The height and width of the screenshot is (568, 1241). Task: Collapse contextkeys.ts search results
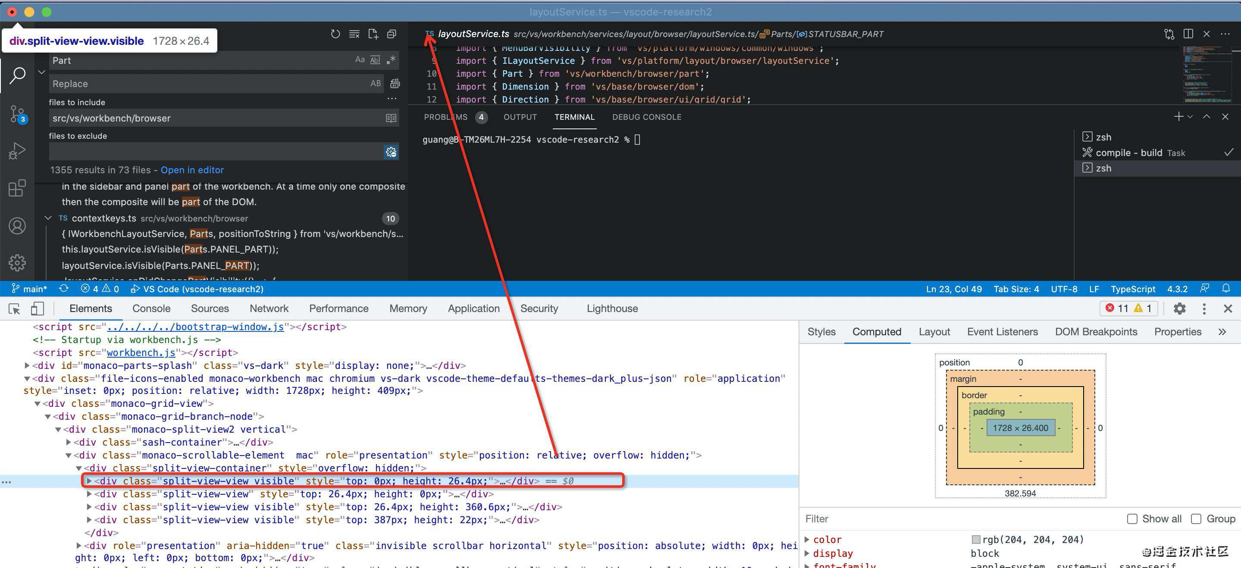tap(48, 218)
